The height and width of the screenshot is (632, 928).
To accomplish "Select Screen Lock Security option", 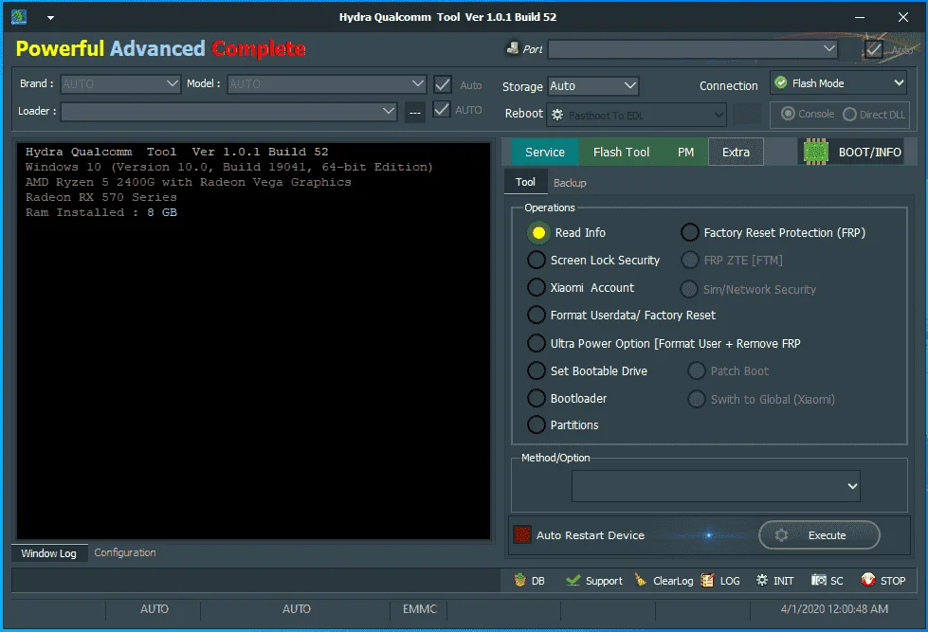I will click(x=537, y=260).
